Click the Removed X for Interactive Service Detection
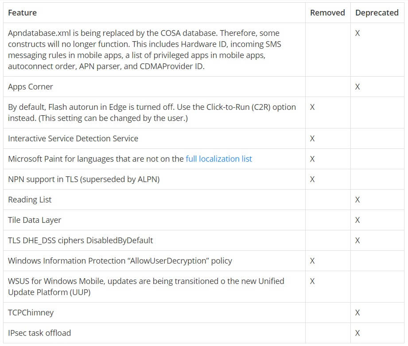Viewport: 408px width, 346px height. [x=312, y=138]
